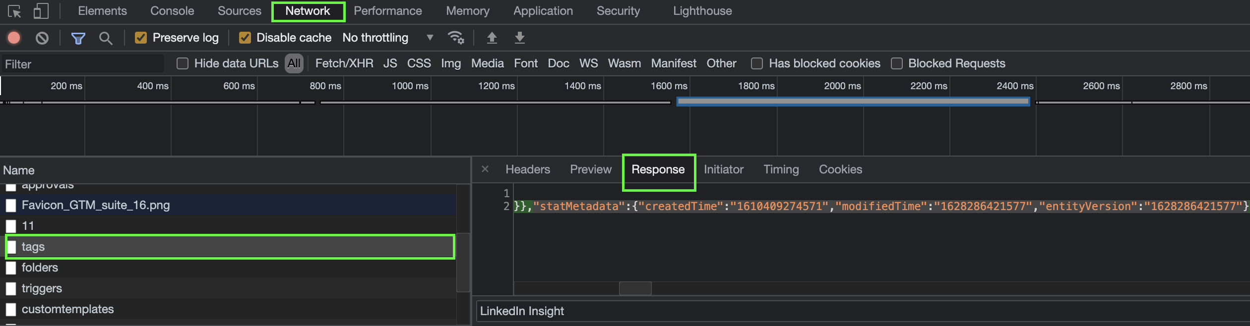Filter requests by Img
Image resolution: width=1250 pixels, height=326 pixels.
pos(451,63)
